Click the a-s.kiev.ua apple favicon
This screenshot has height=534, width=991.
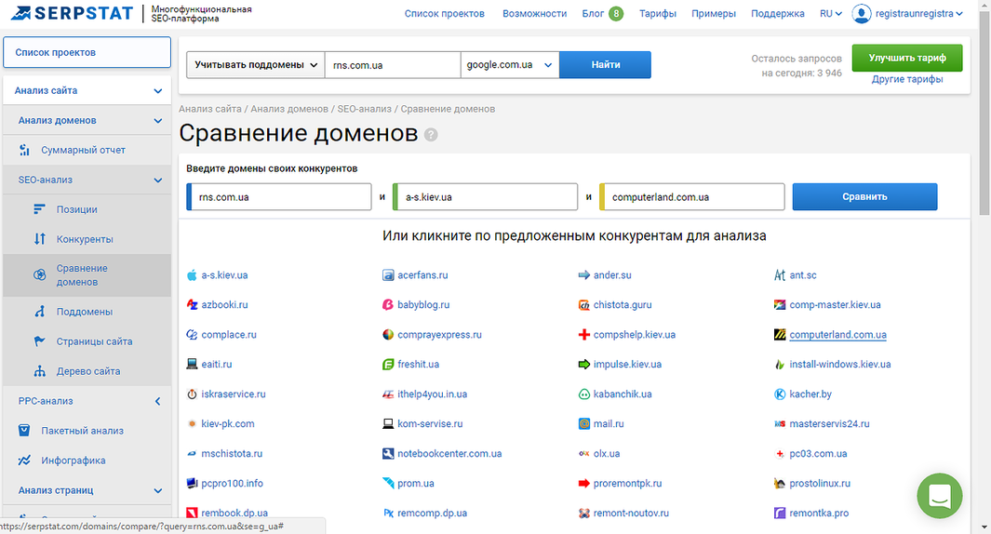[x=192, y=274]
